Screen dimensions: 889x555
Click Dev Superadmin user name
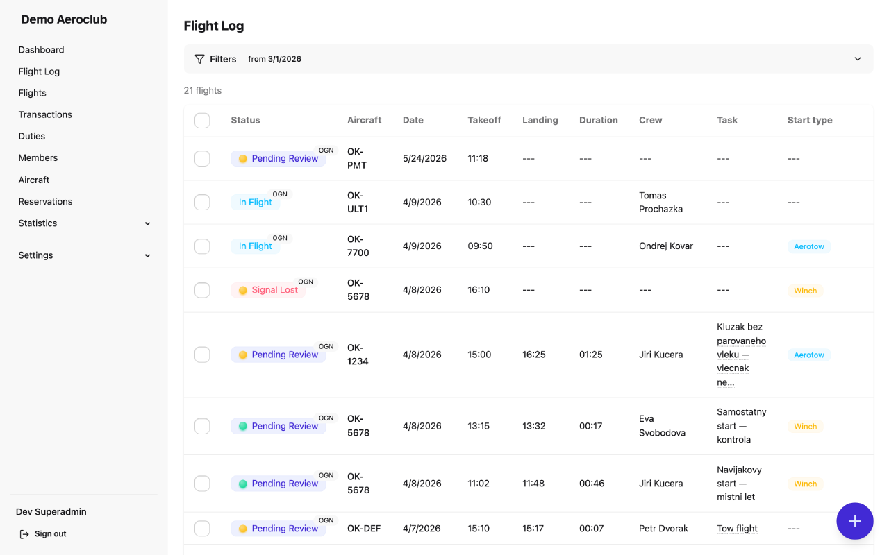coord(51,512)
